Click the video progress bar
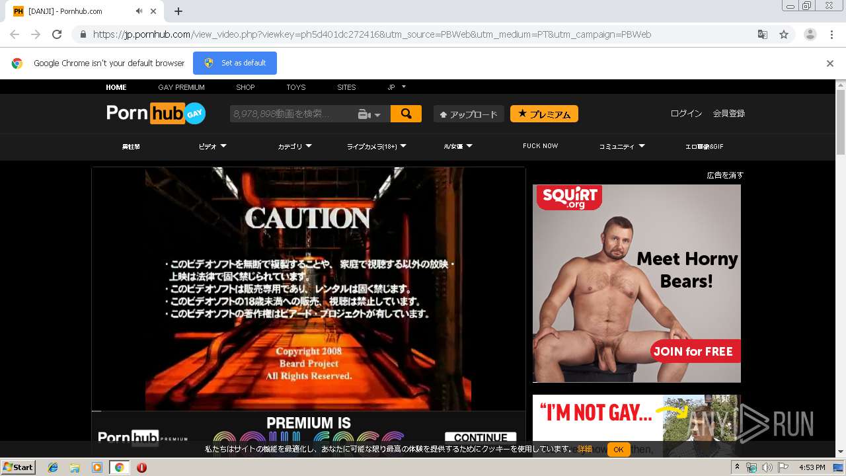 308,411
